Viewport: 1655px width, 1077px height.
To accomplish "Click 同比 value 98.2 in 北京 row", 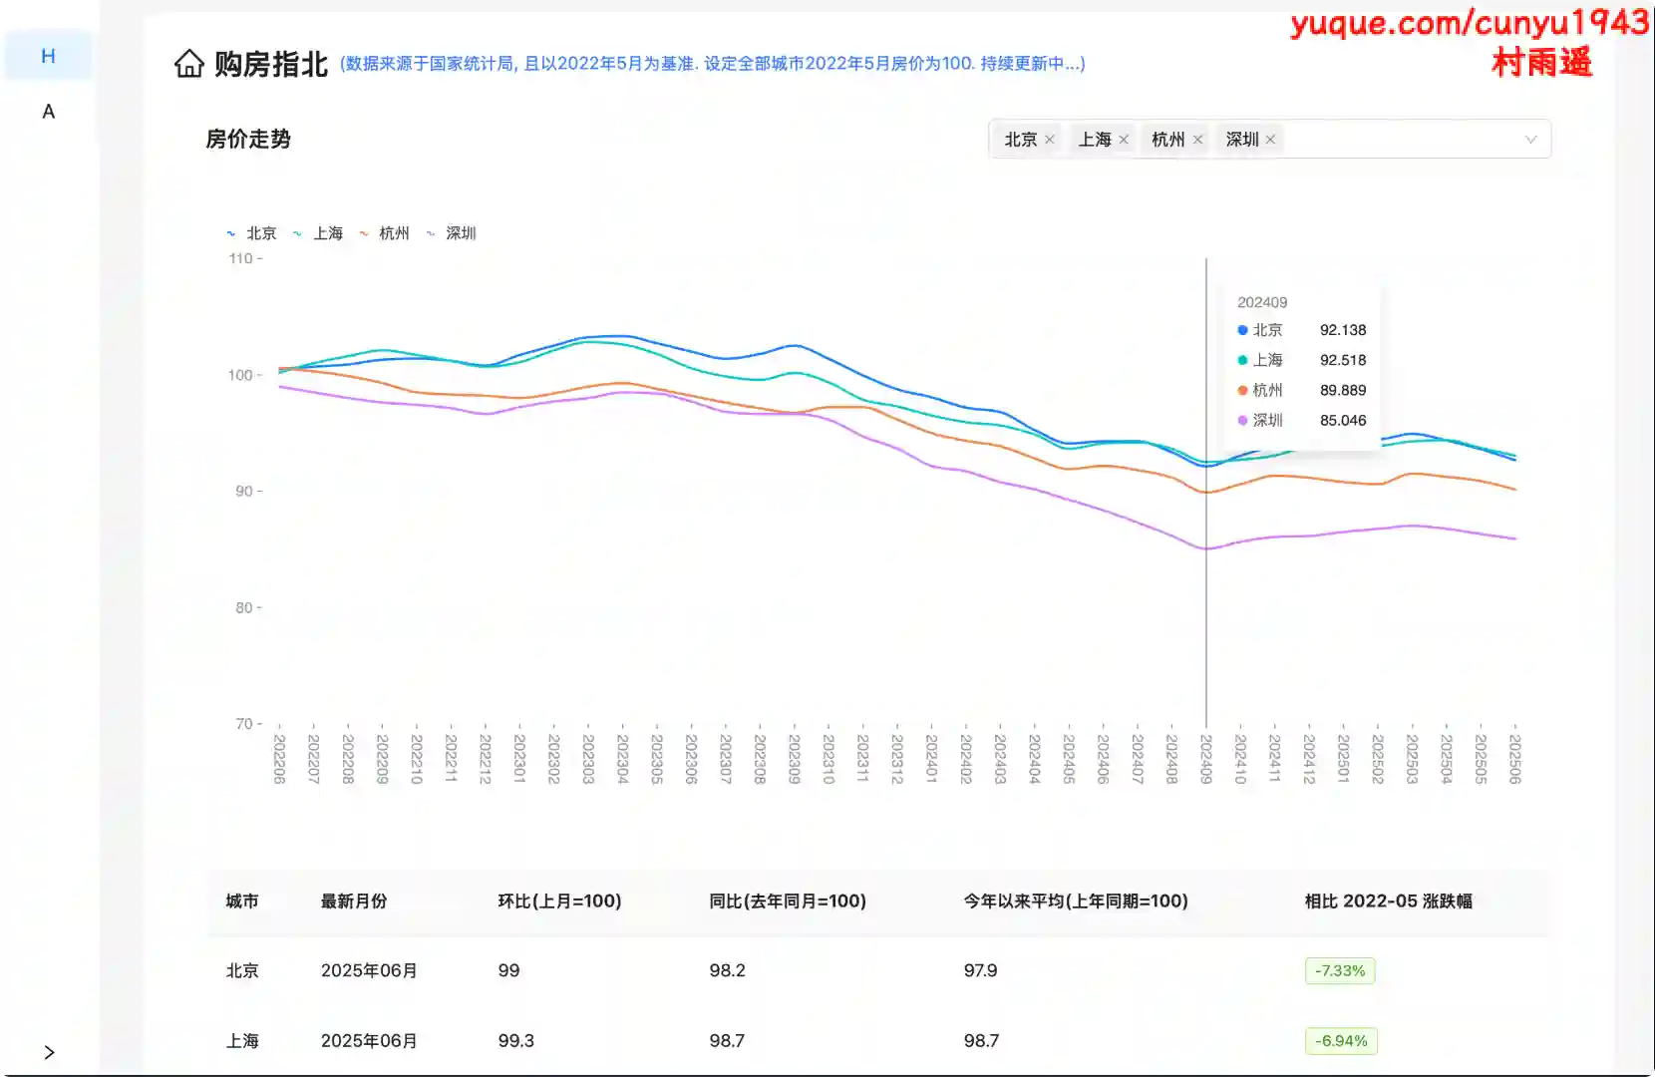I will coord(727,971).
